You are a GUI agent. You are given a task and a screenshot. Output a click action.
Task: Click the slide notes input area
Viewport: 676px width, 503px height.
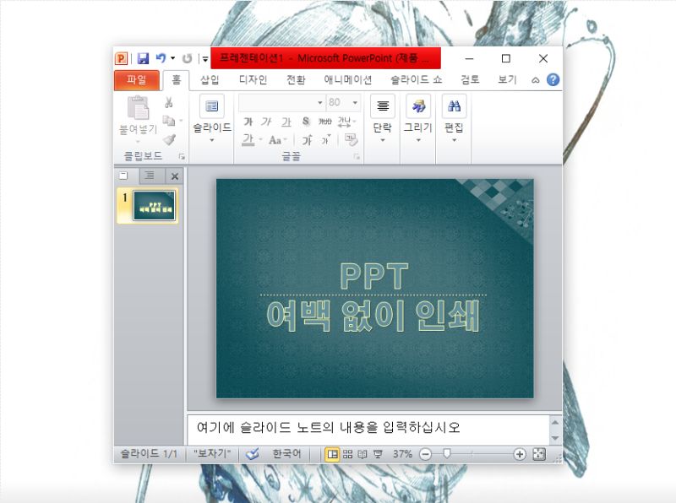(368, 429)
